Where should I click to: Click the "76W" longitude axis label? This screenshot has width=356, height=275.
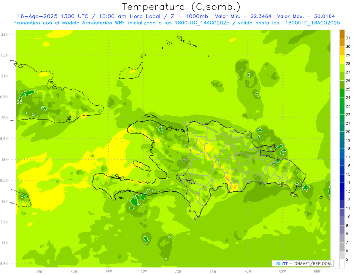click(39, 271)
